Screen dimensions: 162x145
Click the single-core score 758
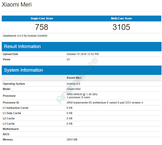tap(42, 27)
